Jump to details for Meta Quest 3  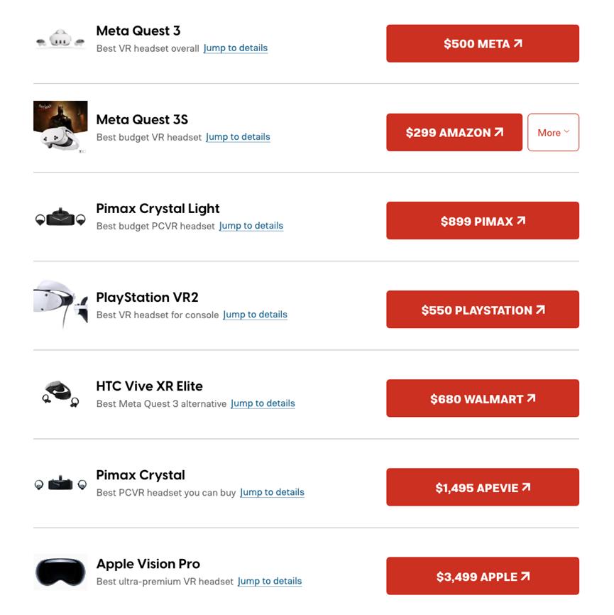[235, 48]
